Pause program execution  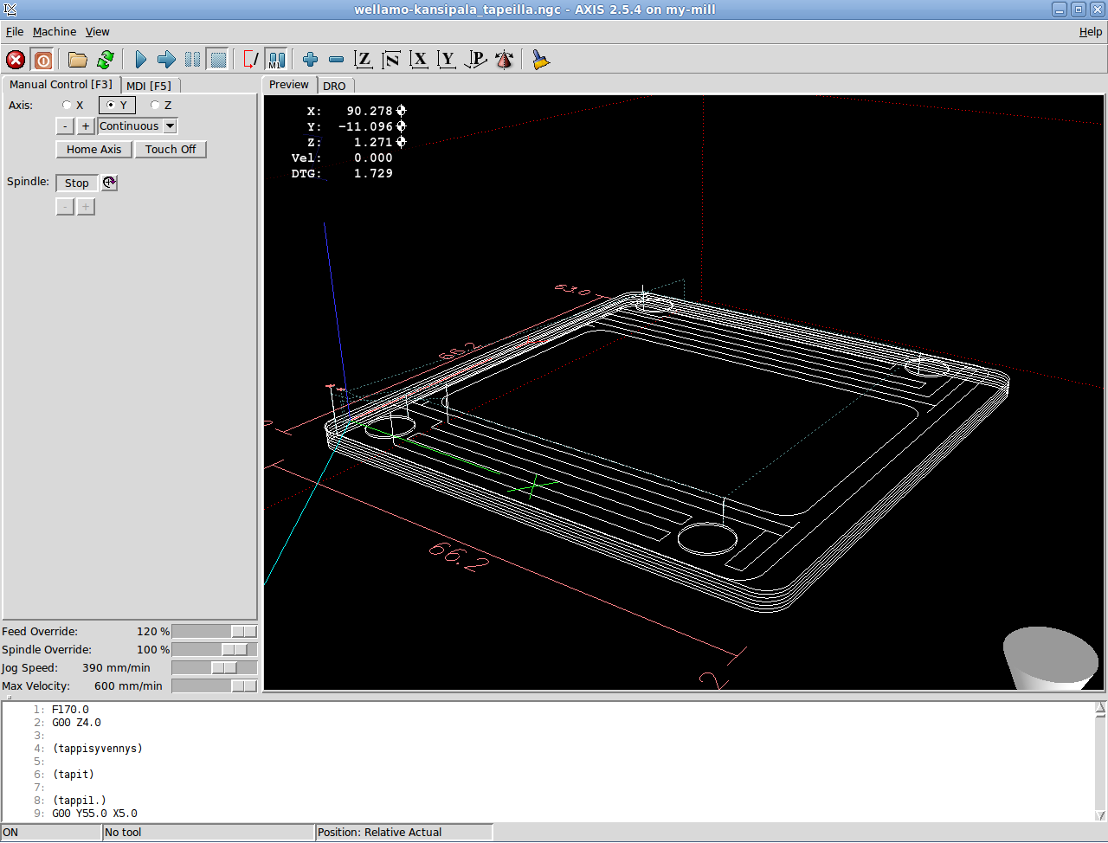(x=192, y=60)
